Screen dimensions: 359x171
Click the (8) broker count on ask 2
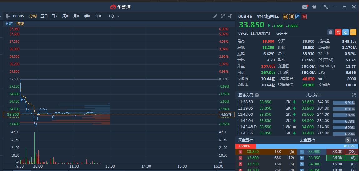[352, 158]
